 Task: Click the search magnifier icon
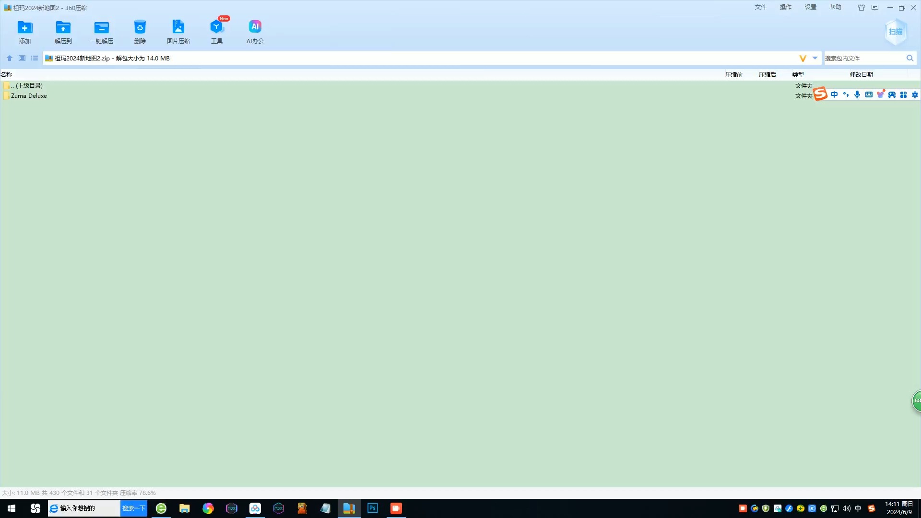tap(910, 58)
